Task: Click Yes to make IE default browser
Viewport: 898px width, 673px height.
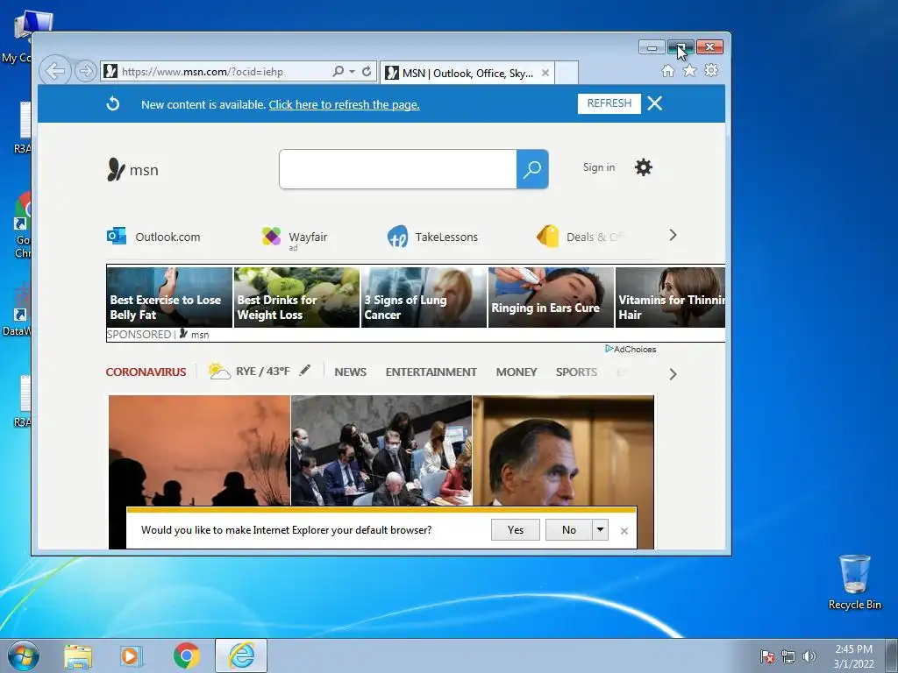Action: tap(516, 530)
